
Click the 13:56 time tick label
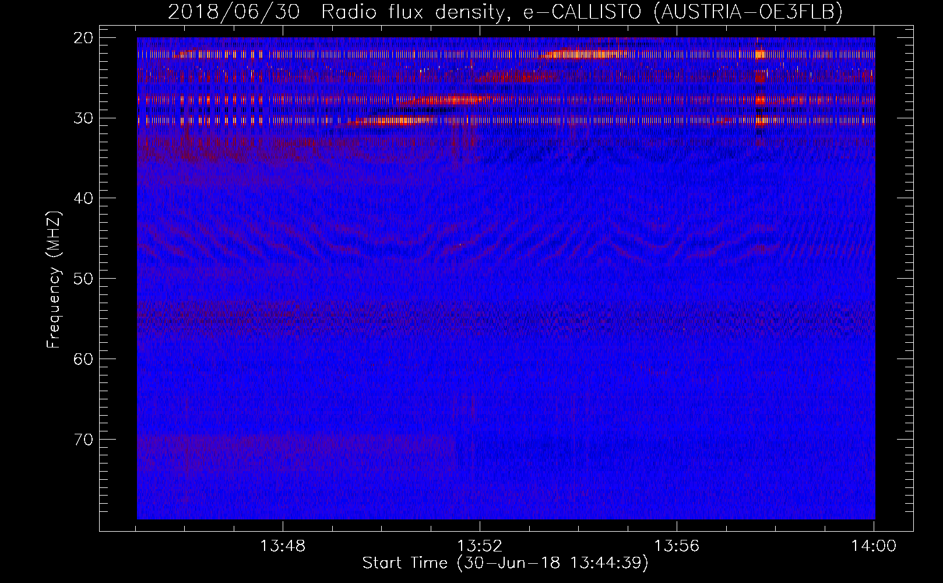[x=677, y=546]
